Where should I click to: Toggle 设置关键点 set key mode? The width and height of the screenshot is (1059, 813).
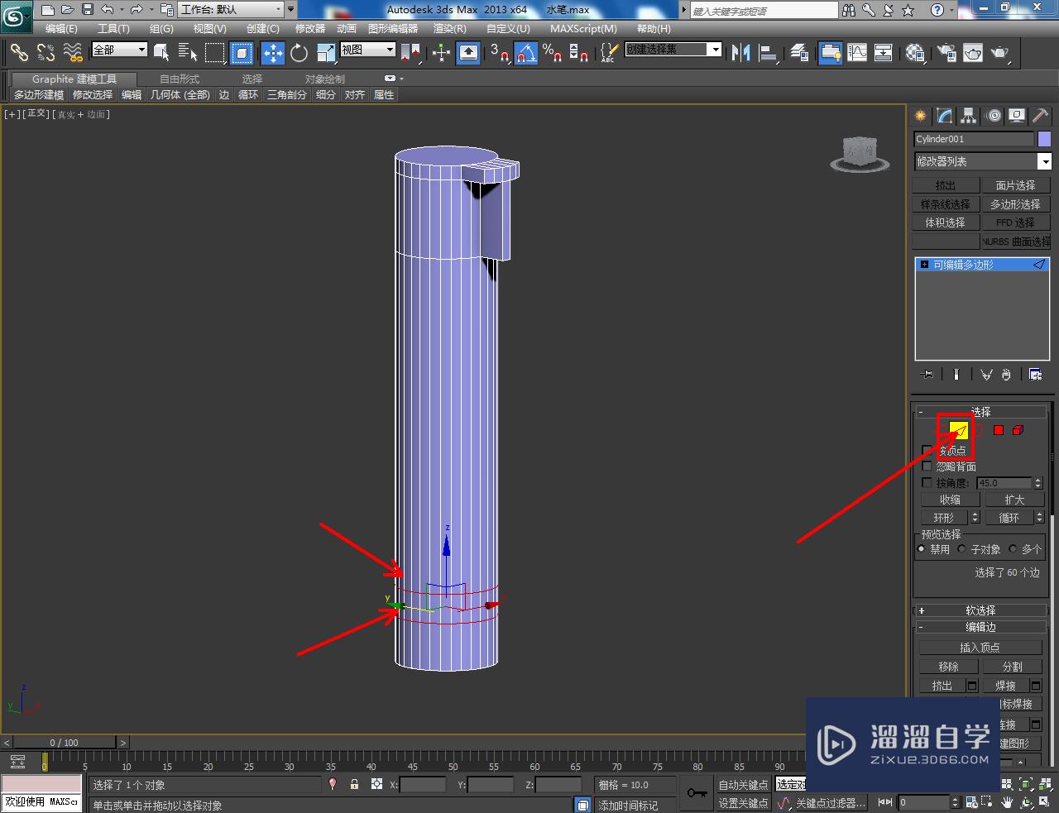coord(744,802)
